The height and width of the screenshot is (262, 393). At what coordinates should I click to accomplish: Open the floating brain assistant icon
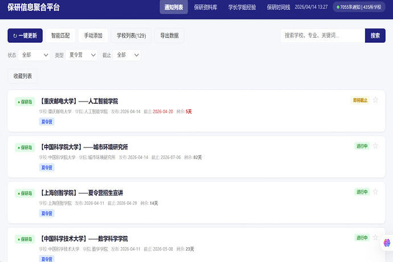pyautogui.click(x=386, y=244)
